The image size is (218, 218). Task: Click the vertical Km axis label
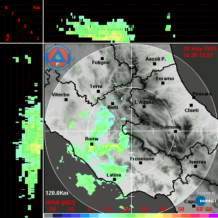(x=7, y=37)
